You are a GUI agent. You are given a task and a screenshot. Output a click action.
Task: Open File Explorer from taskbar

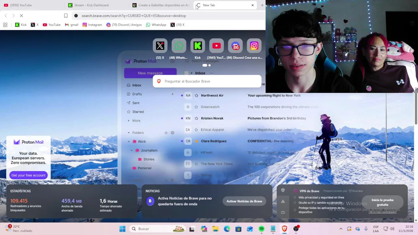pos(215,229)
